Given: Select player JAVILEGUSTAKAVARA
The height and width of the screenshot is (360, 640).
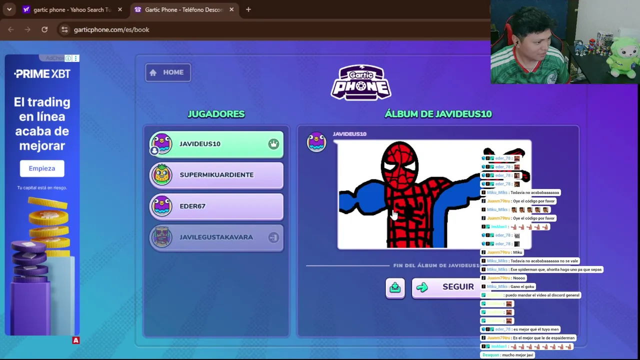Looking at the screenshot, I should pyautogui.click(x=216, y=237).
